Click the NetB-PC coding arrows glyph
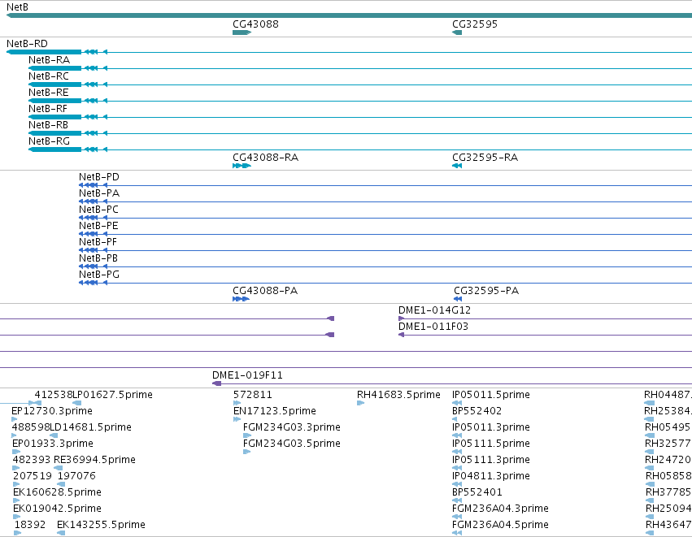The width and height of the screenshot is (692, 537). pos(94,218)
